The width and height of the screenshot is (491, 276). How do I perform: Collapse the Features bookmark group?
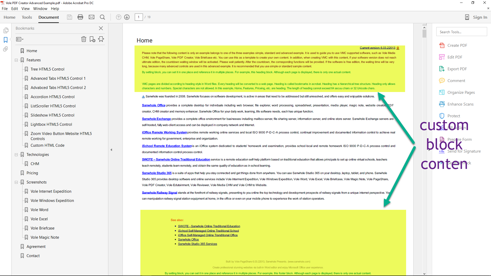pos(16,60)
